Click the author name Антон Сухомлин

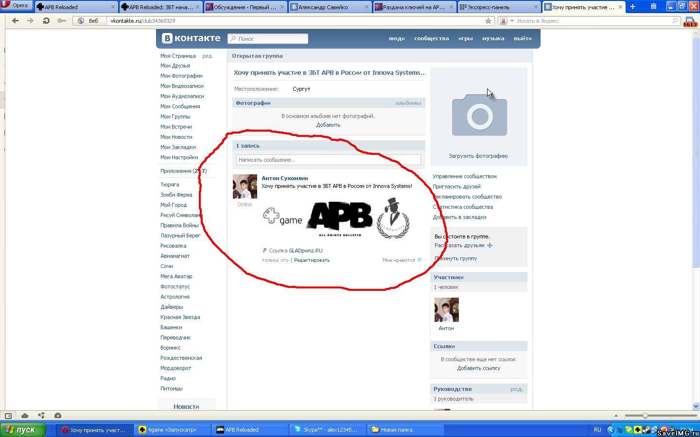tap(284, 178)
